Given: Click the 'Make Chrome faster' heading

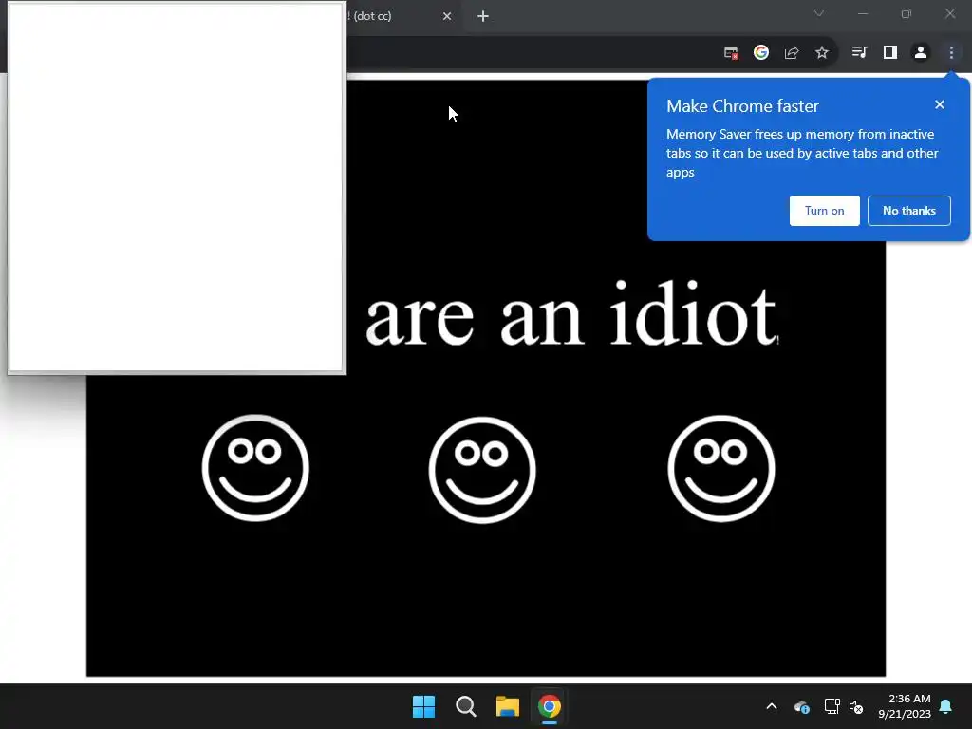Looking at the screenshot, I should click(742, 106).
